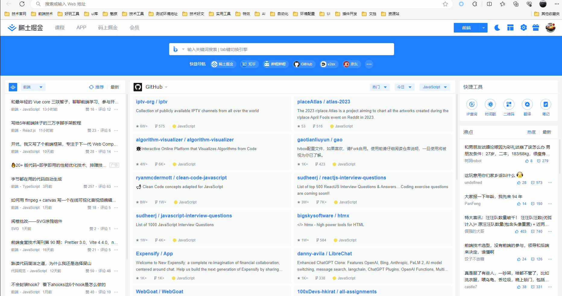Open browser favorites list icon

point(503,4)
